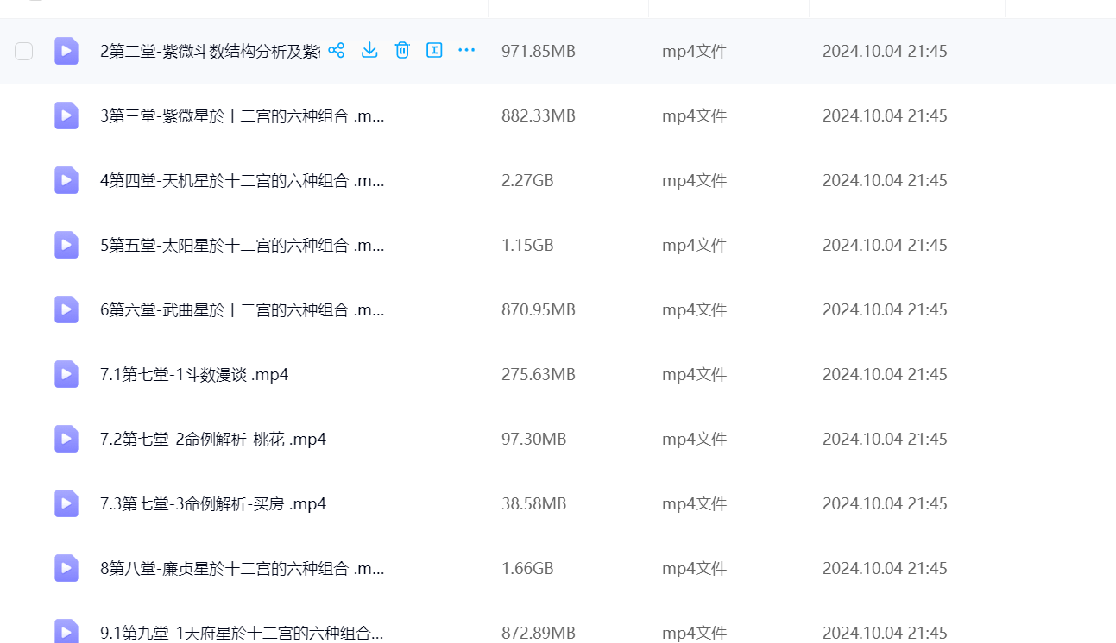Open 7.3第七堂-3命例解析-买房 .mp4
Viewport: 1116px width, 643px height.
[213, 503]
